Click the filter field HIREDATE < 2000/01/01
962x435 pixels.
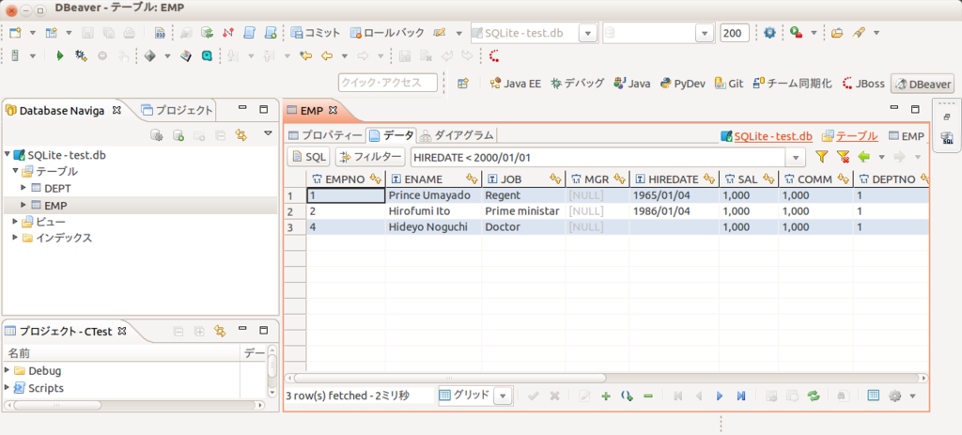[x=598, y=158]
